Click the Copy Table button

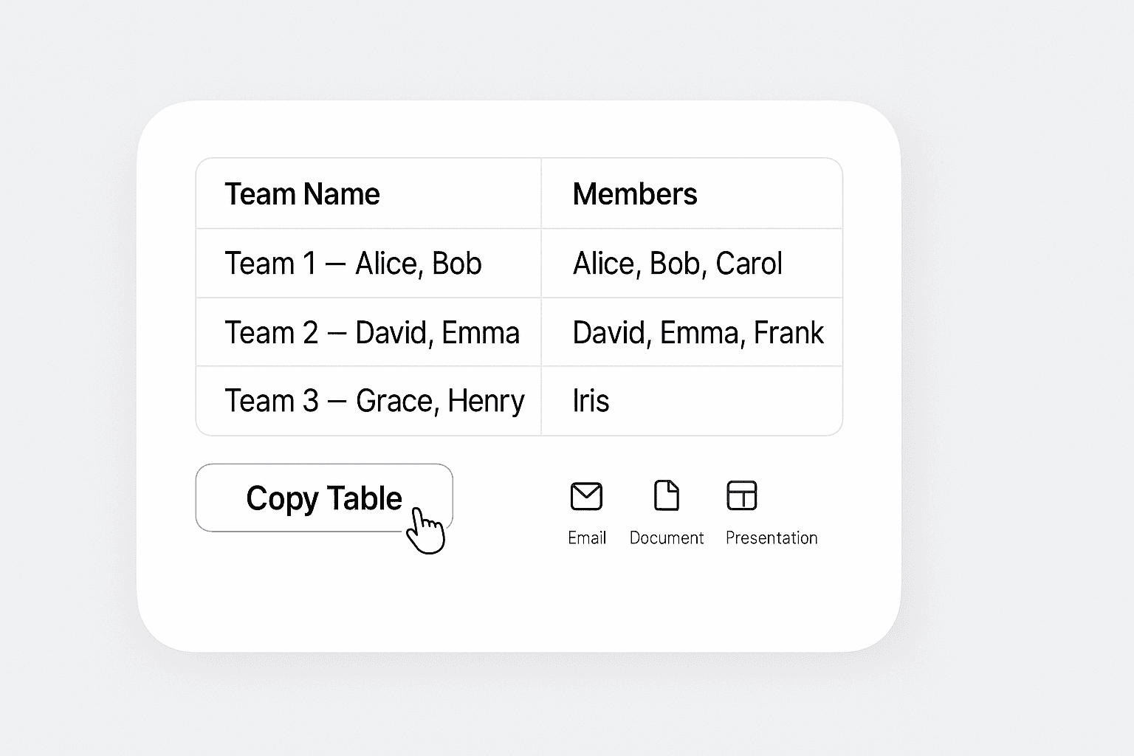[x=324, y=498]
